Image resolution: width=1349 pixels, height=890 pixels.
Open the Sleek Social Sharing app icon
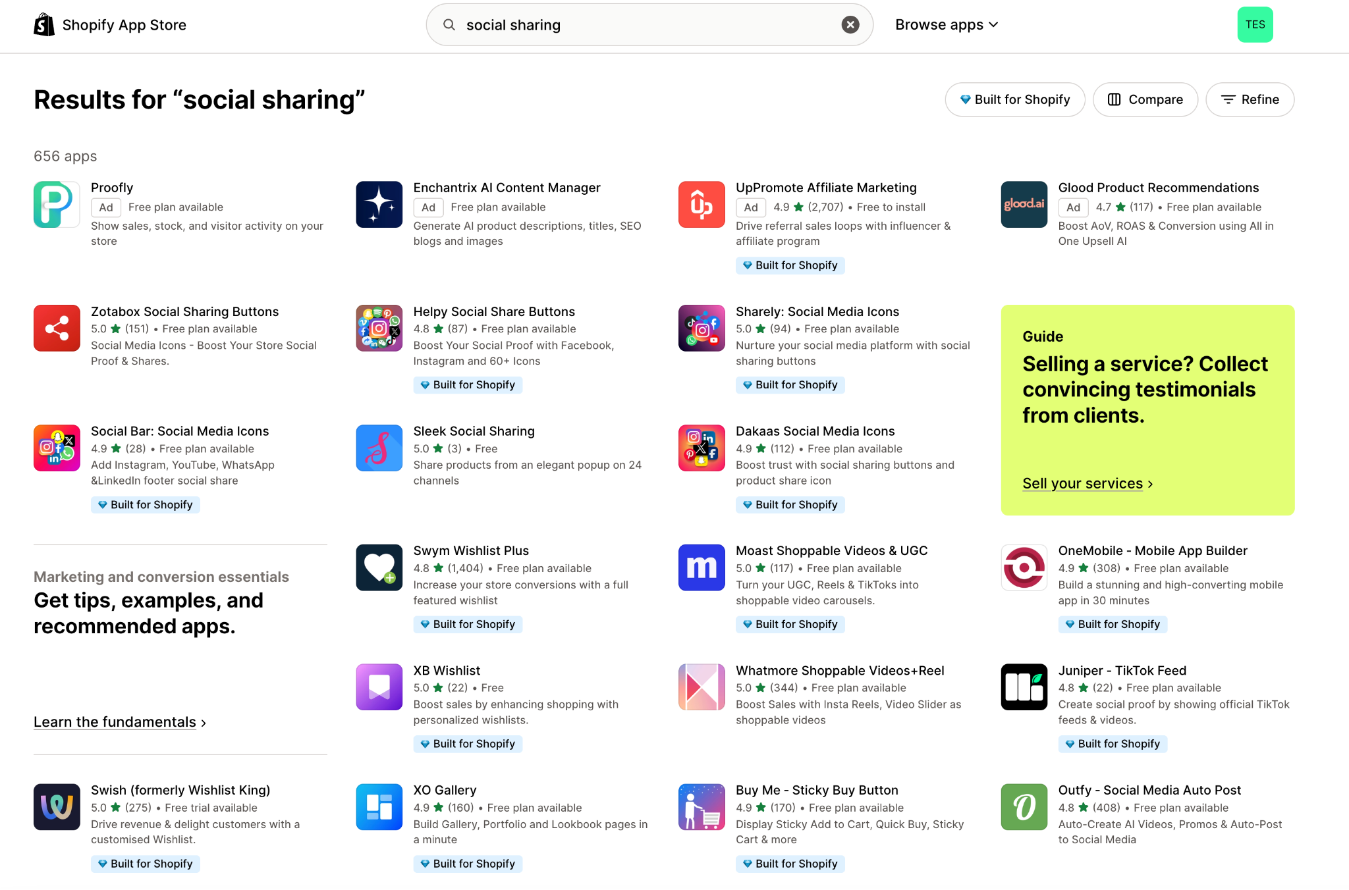point(379,448)
